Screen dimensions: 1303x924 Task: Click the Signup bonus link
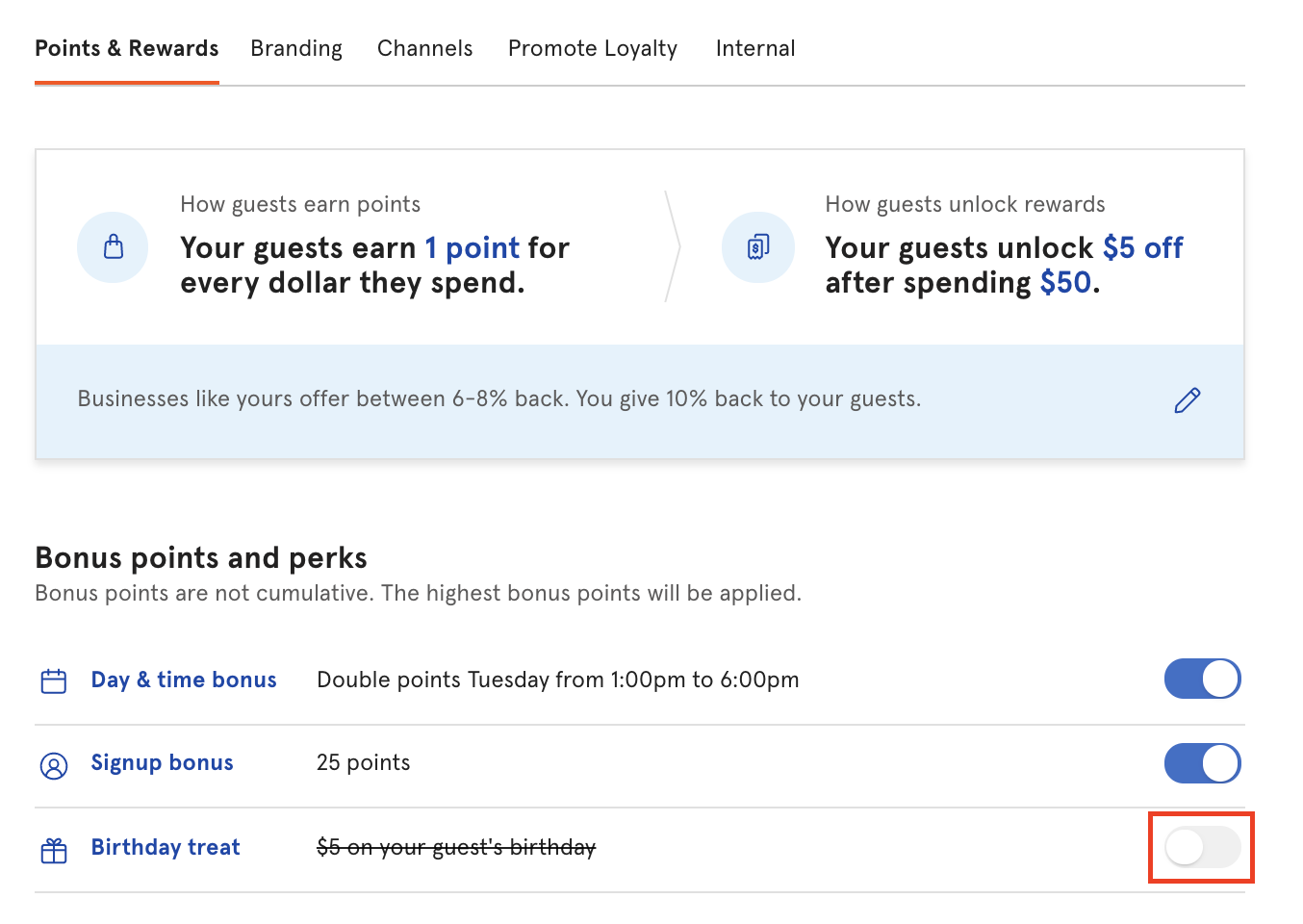click(x=162, y=762)
